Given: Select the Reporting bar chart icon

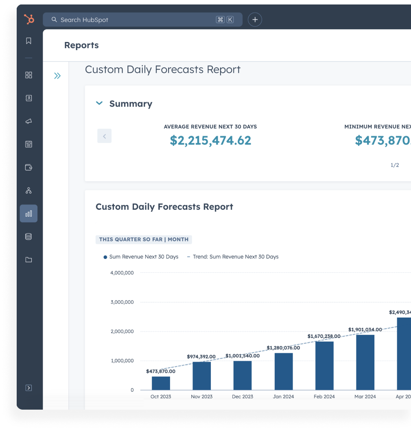Looking at the screenshot, I should coord(28,213).
